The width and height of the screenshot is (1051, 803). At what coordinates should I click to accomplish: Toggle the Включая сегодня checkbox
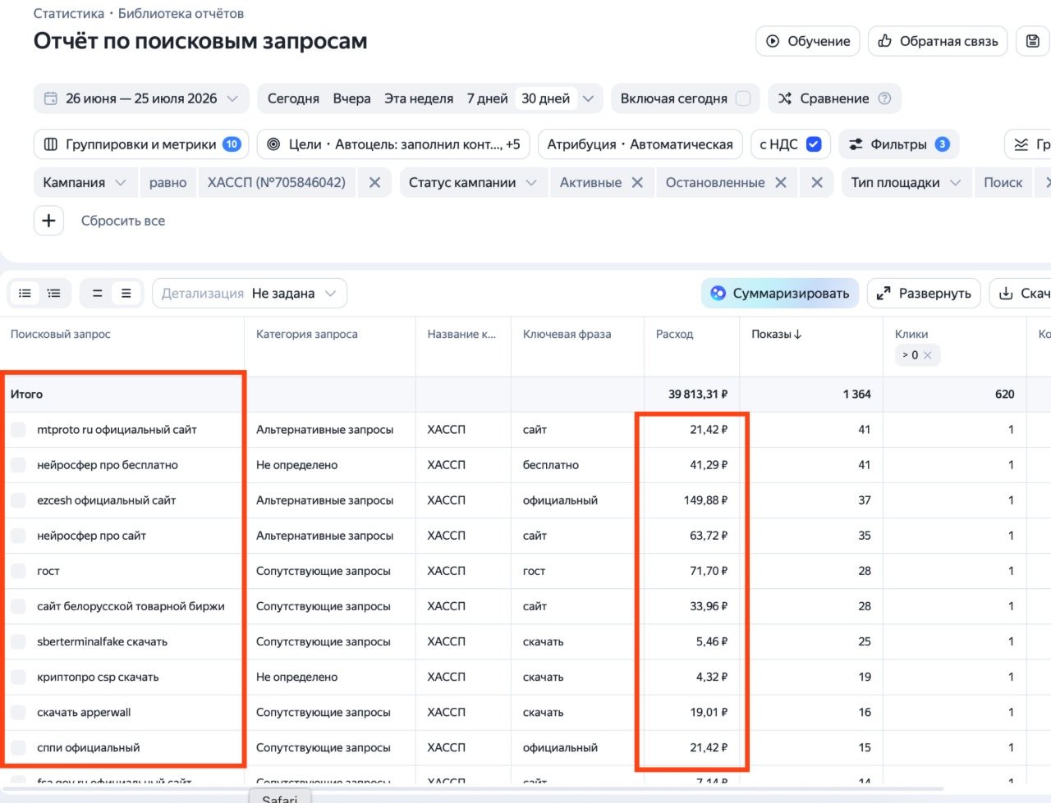tap(743, 98)
